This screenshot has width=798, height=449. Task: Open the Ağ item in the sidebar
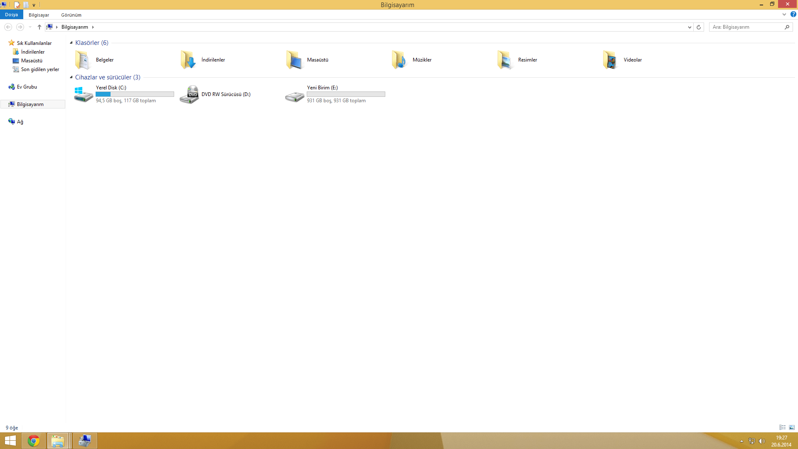tap(20, 121)
